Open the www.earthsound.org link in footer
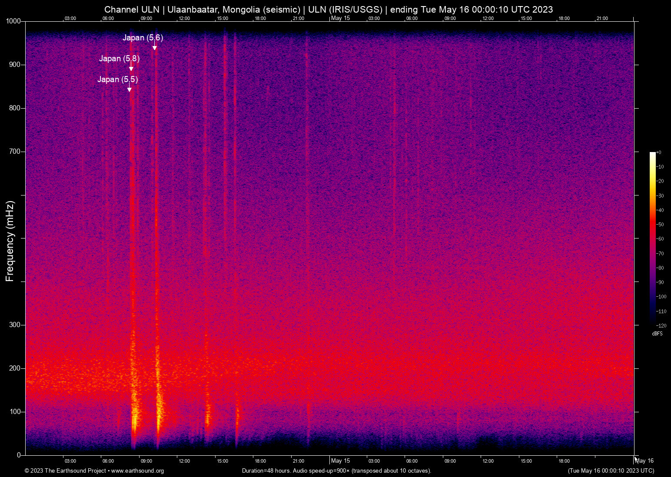The width and height of the screenshot is (671, 477). coord(137,471)
